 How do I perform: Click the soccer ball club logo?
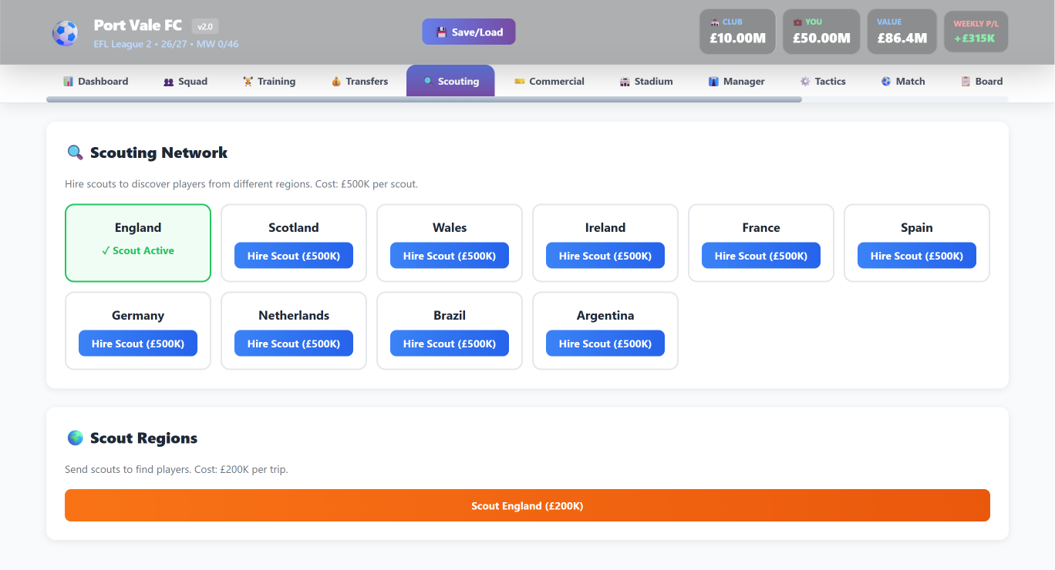pos(65,32)
